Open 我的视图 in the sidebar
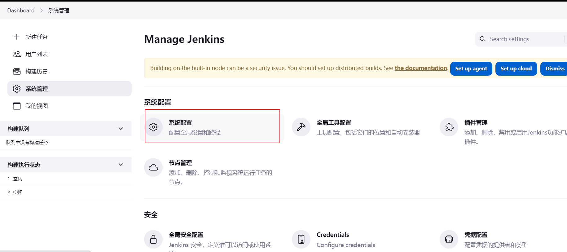The width and height of the screenshot is (567, 252). click(x=69, y=106)
